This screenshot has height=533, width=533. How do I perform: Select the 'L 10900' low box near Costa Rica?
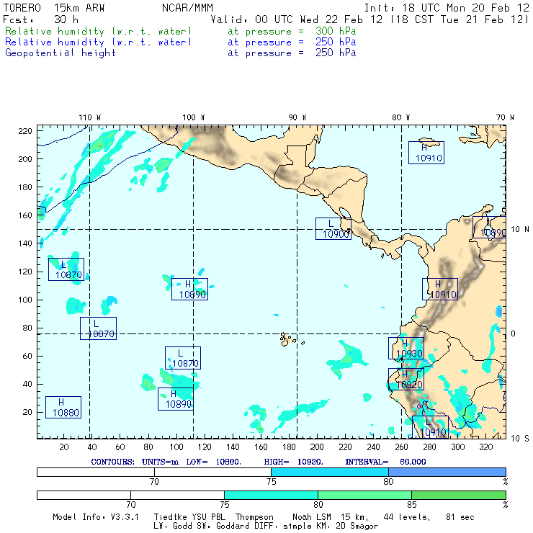pyautogui.click(x=333, y=229)
